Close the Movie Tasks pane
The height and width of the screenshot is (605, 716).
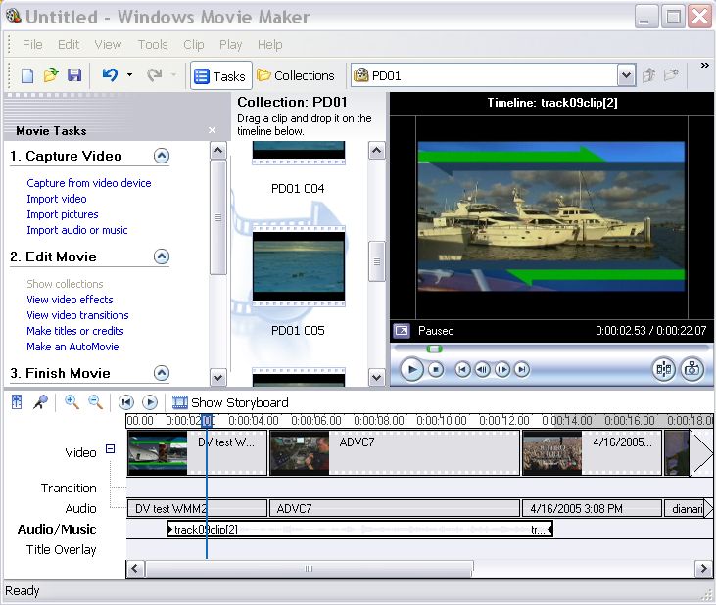(212, 130)
